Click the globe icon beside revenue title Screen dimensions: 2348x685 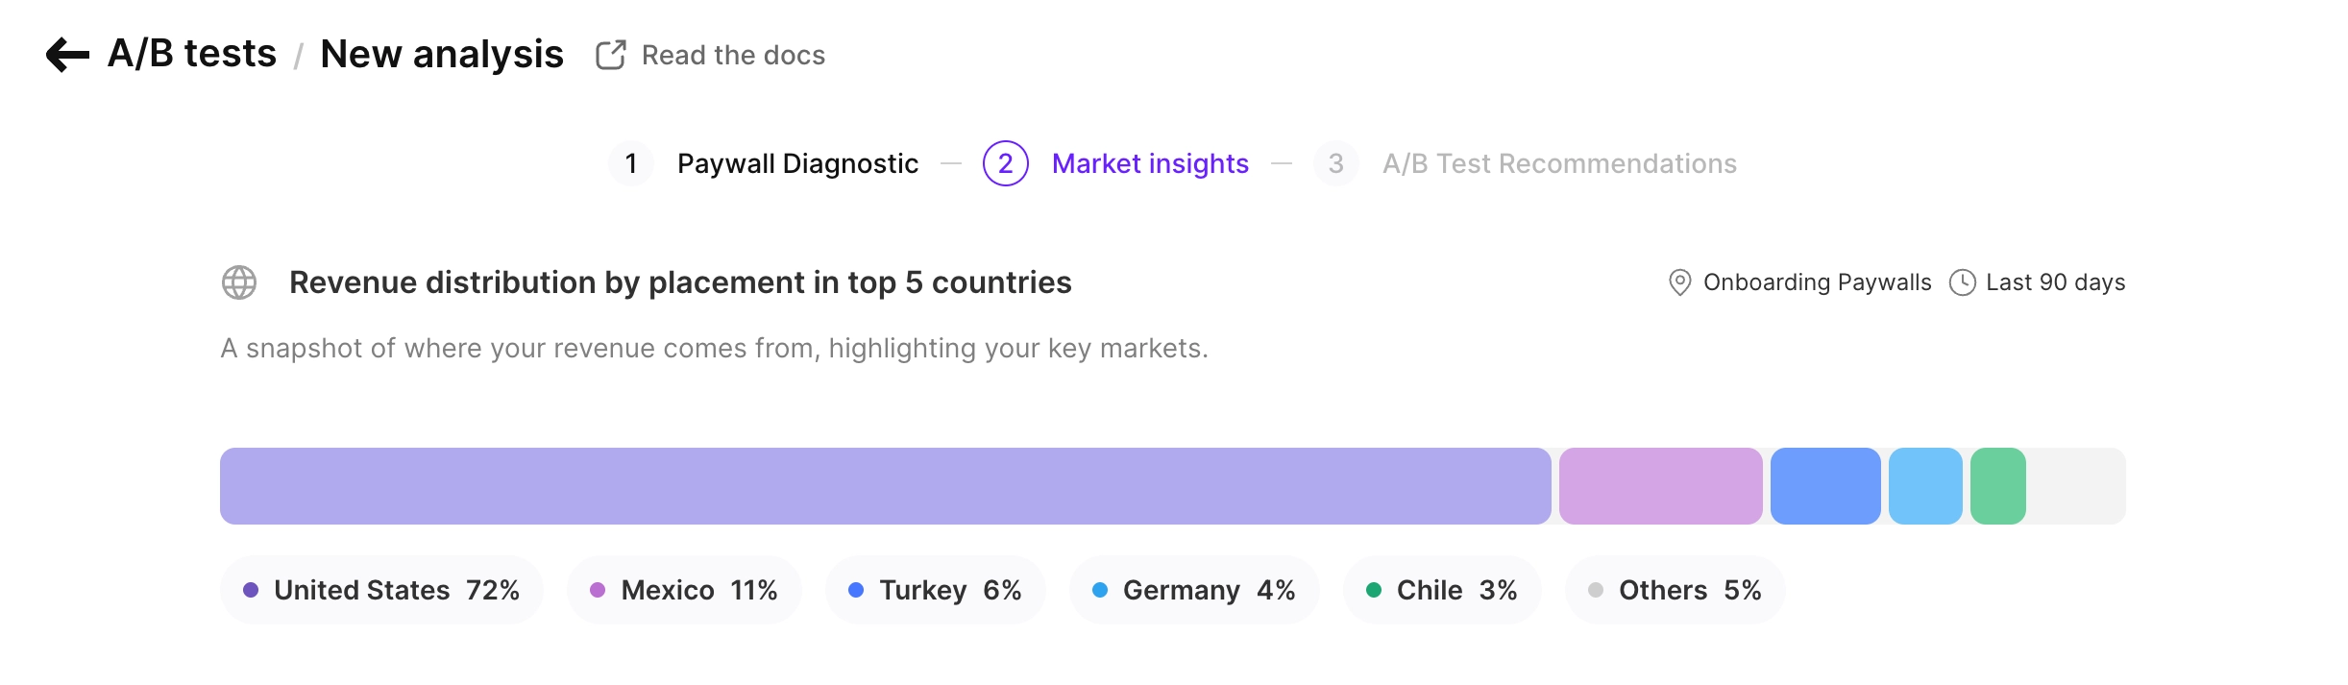click(239, 282)
